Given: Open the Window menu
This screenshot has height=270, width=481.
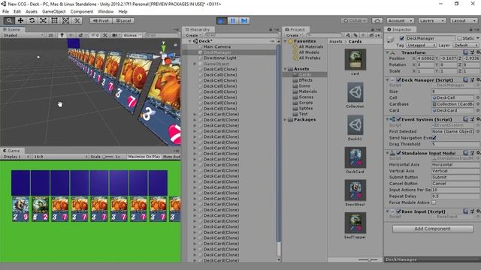Looking at the screenshot, I should pyautogui.click(x=105, y=12).
